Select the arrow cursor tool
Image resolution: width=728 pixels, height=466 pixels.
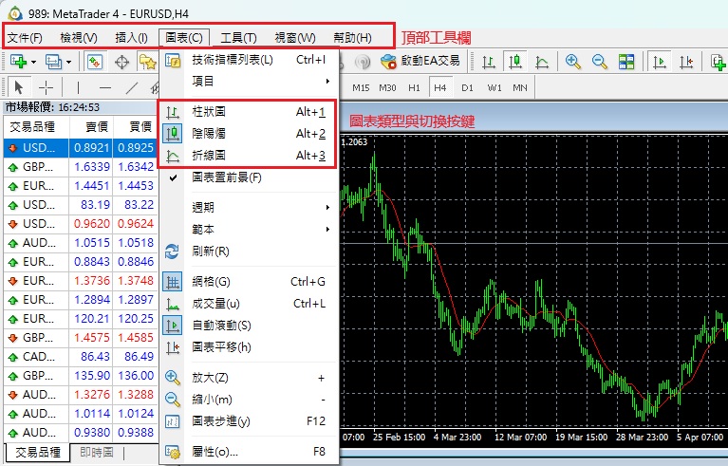[19, 87]
